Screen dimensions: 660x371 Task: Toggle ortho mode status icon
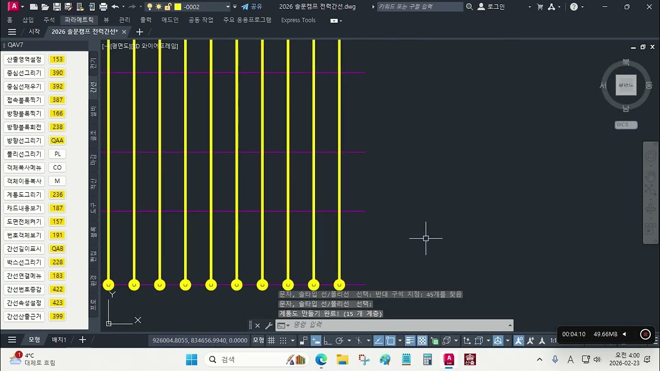[327, 341]
